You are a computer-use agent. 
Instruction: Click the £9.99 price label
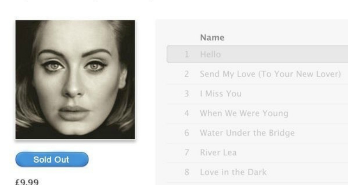tap(27, 182)
